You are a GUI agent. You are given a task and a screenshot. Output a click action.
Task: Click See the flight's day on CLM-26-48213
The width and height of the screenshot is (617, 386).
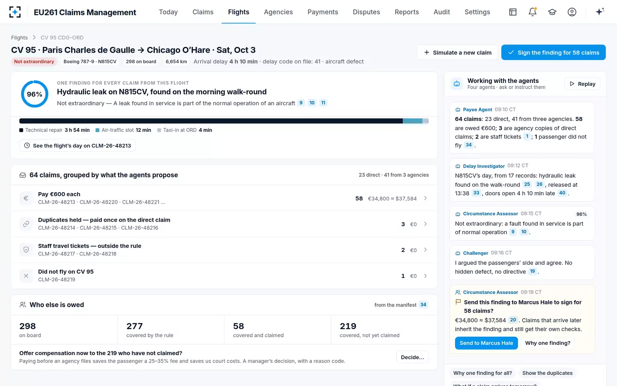tap(78, 146)
